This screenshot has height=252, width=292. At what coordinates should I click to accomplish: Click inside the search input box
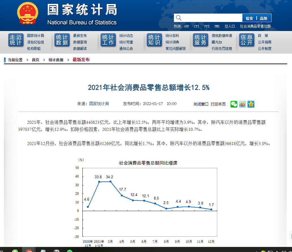point(211,18)
